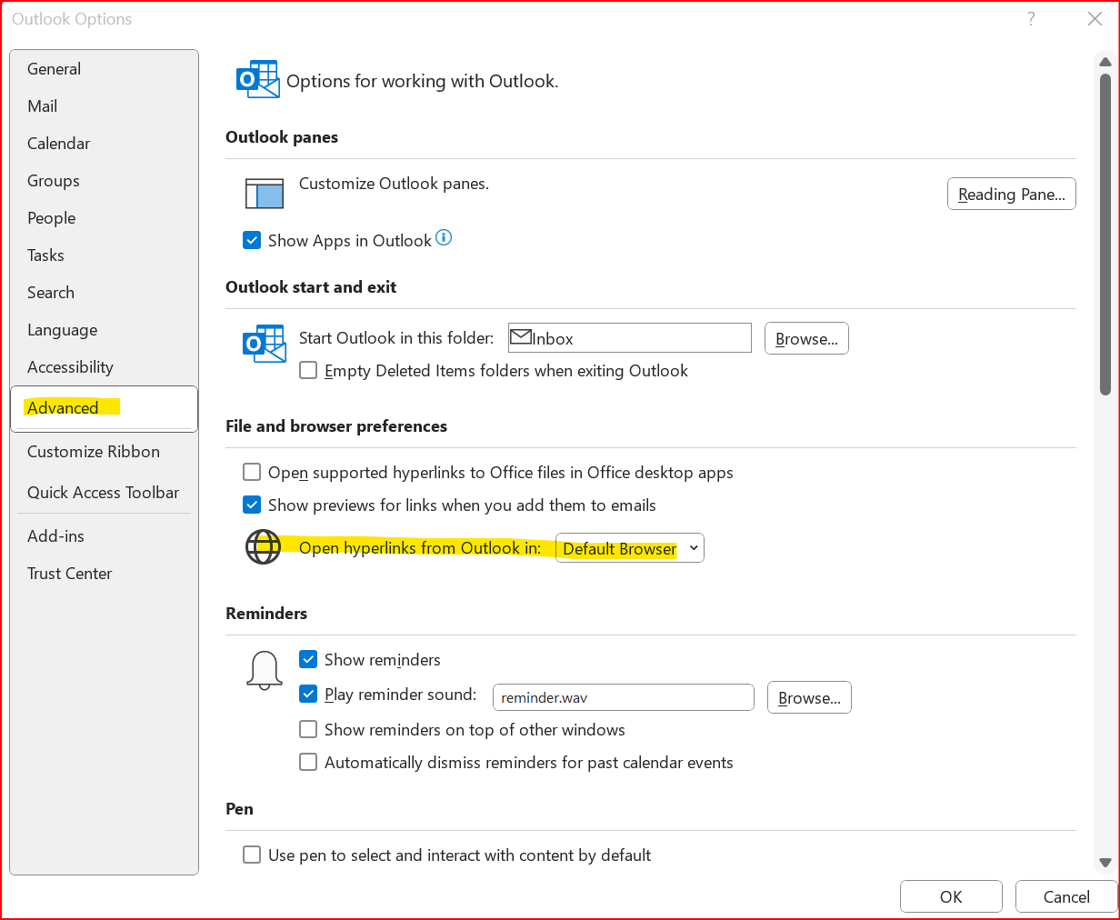Viewport: 1120px width, 920px height.
Task: Select the Tasks category
Action: tap(104, 255)
